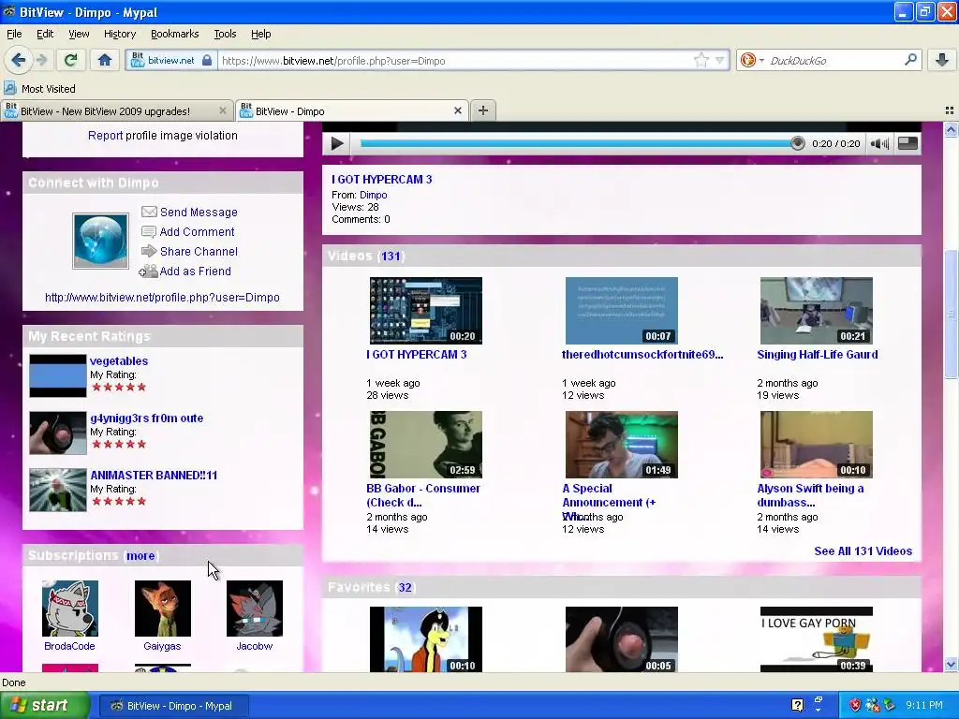Screen dimensions: 959x719
Task: Click the Add Comment link
Action: tap(197, 232)
